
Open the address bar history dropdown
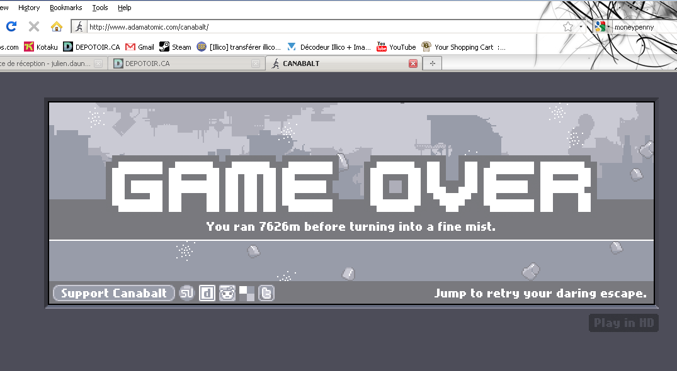(581, 26)
